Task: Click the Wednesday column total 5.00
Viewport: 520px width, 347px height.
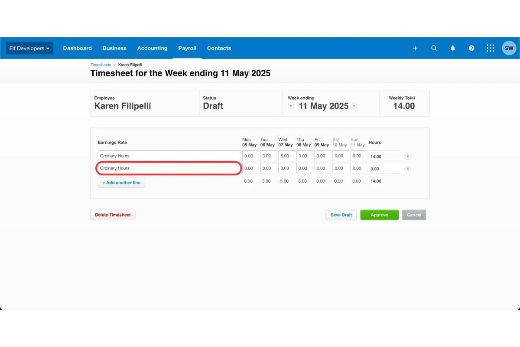Action: click(x=284, y=181)
